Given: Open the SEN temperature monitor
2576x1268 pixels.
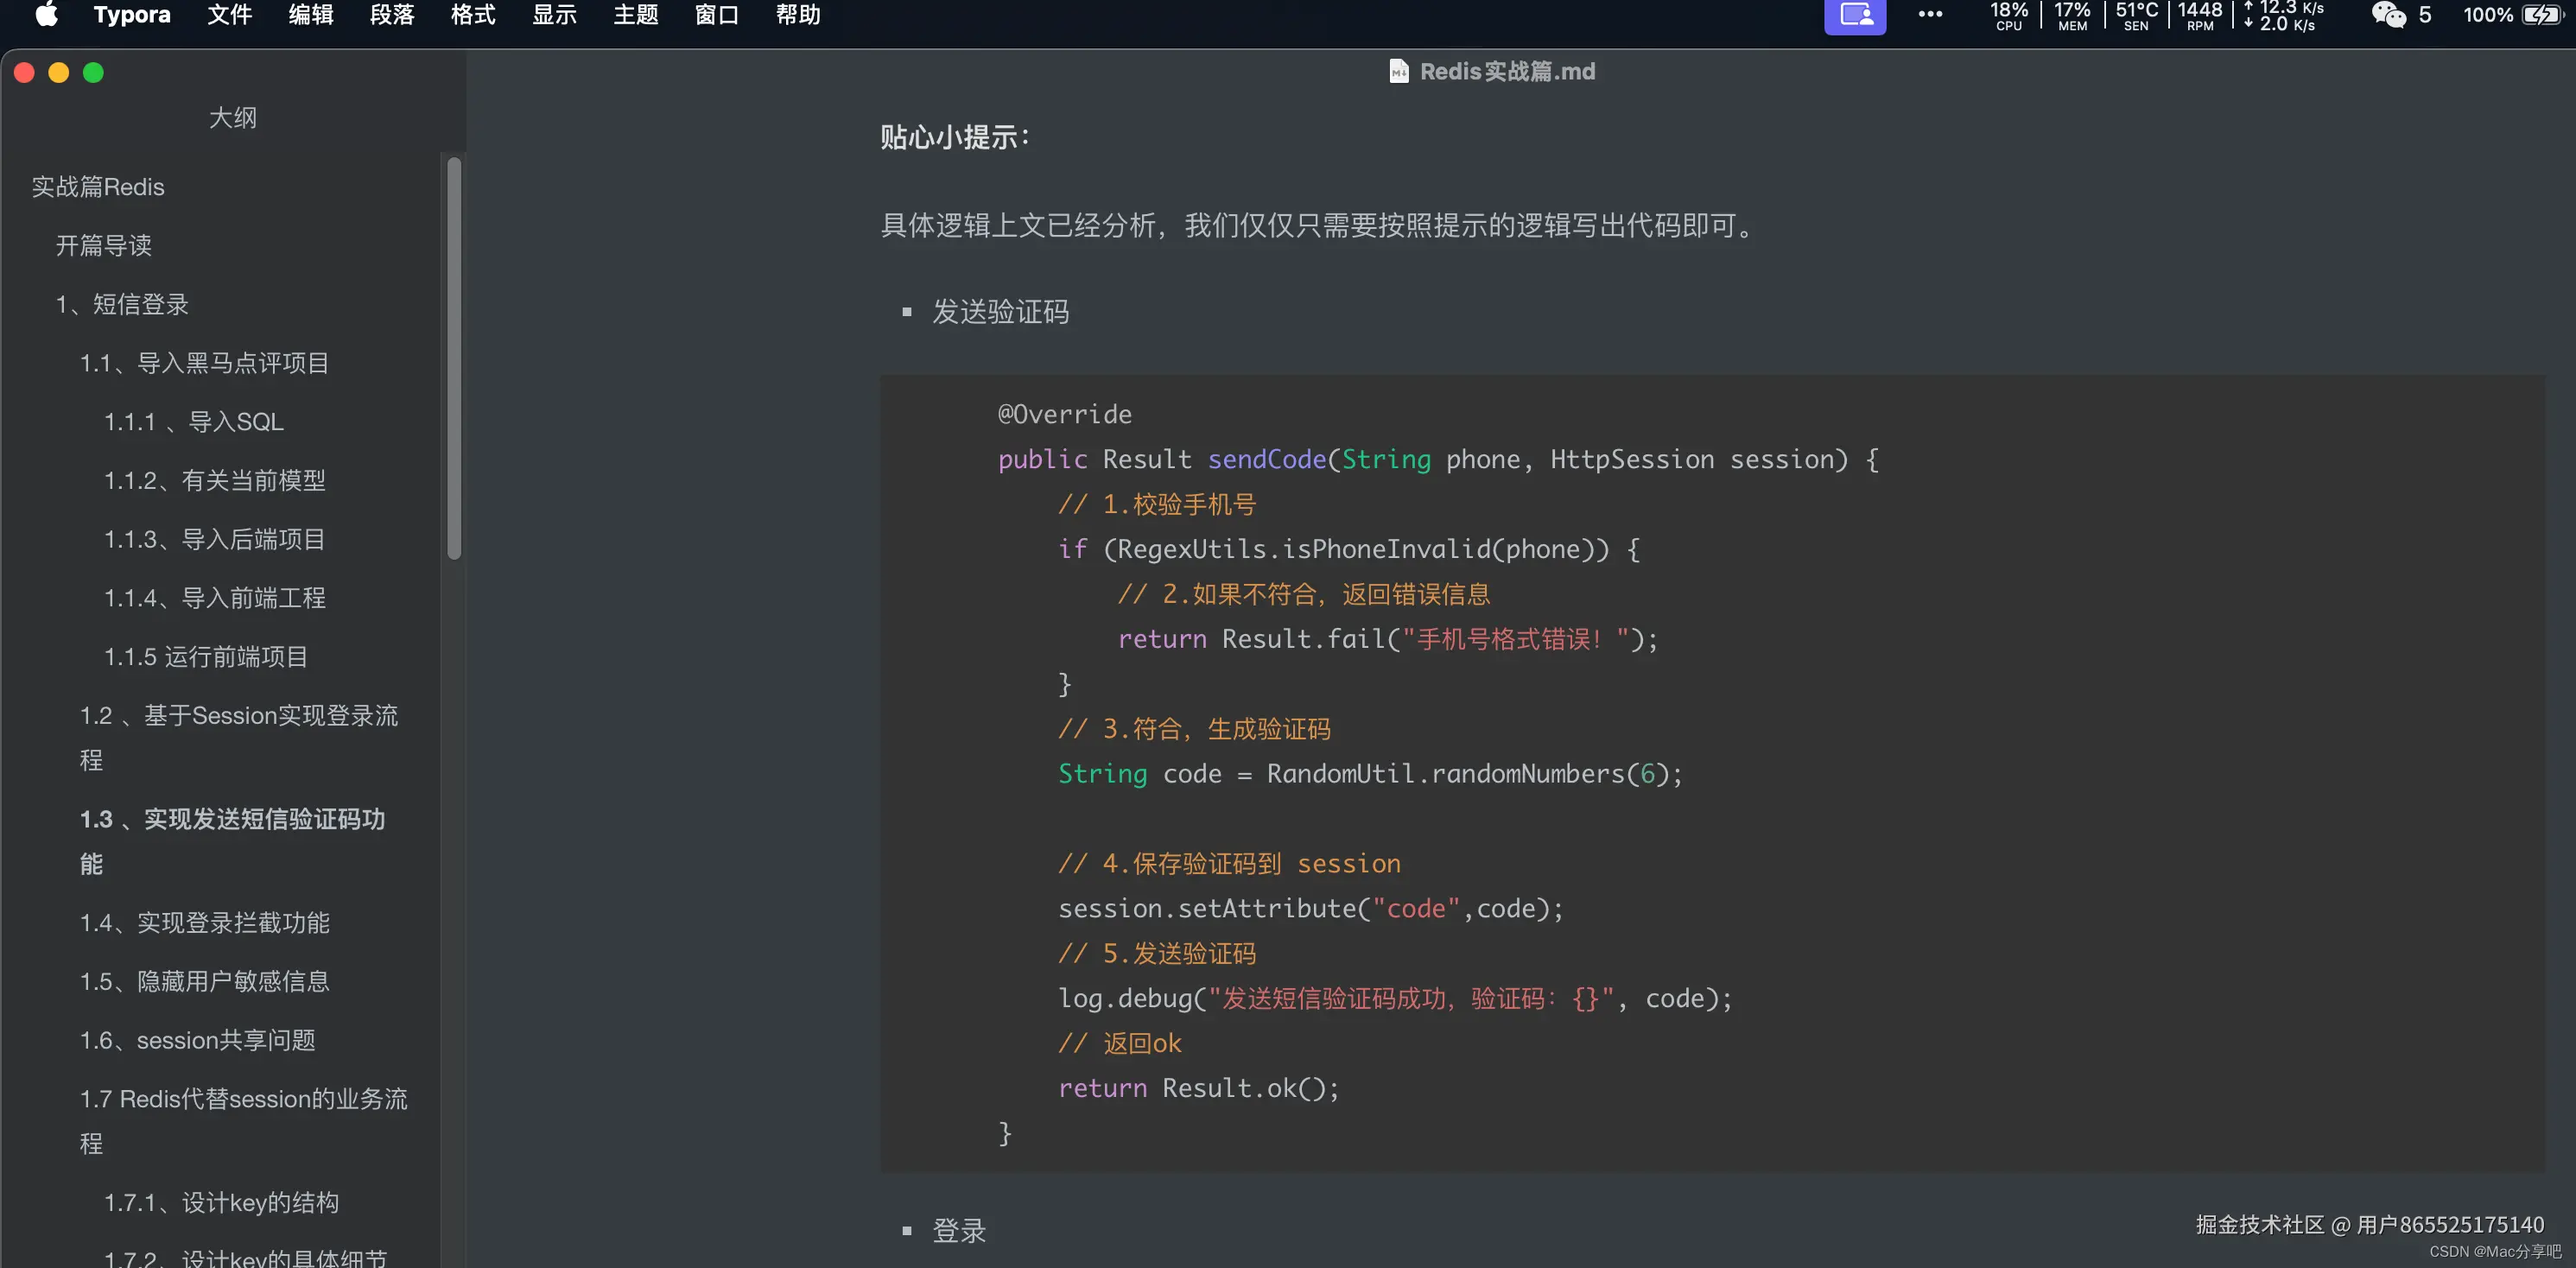Looking at the screenshot, I should 2136,15.
